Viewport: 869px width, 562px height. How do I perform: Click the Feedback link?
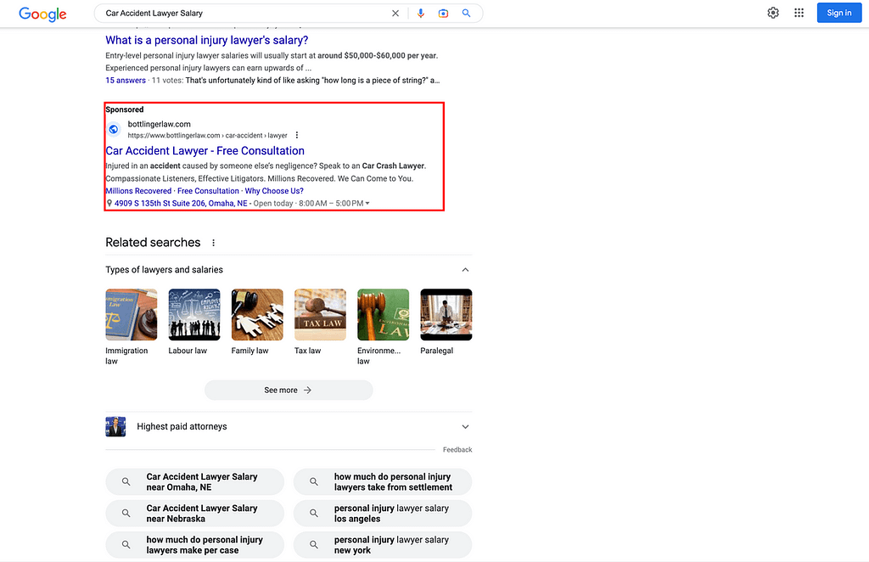point(457,449)
